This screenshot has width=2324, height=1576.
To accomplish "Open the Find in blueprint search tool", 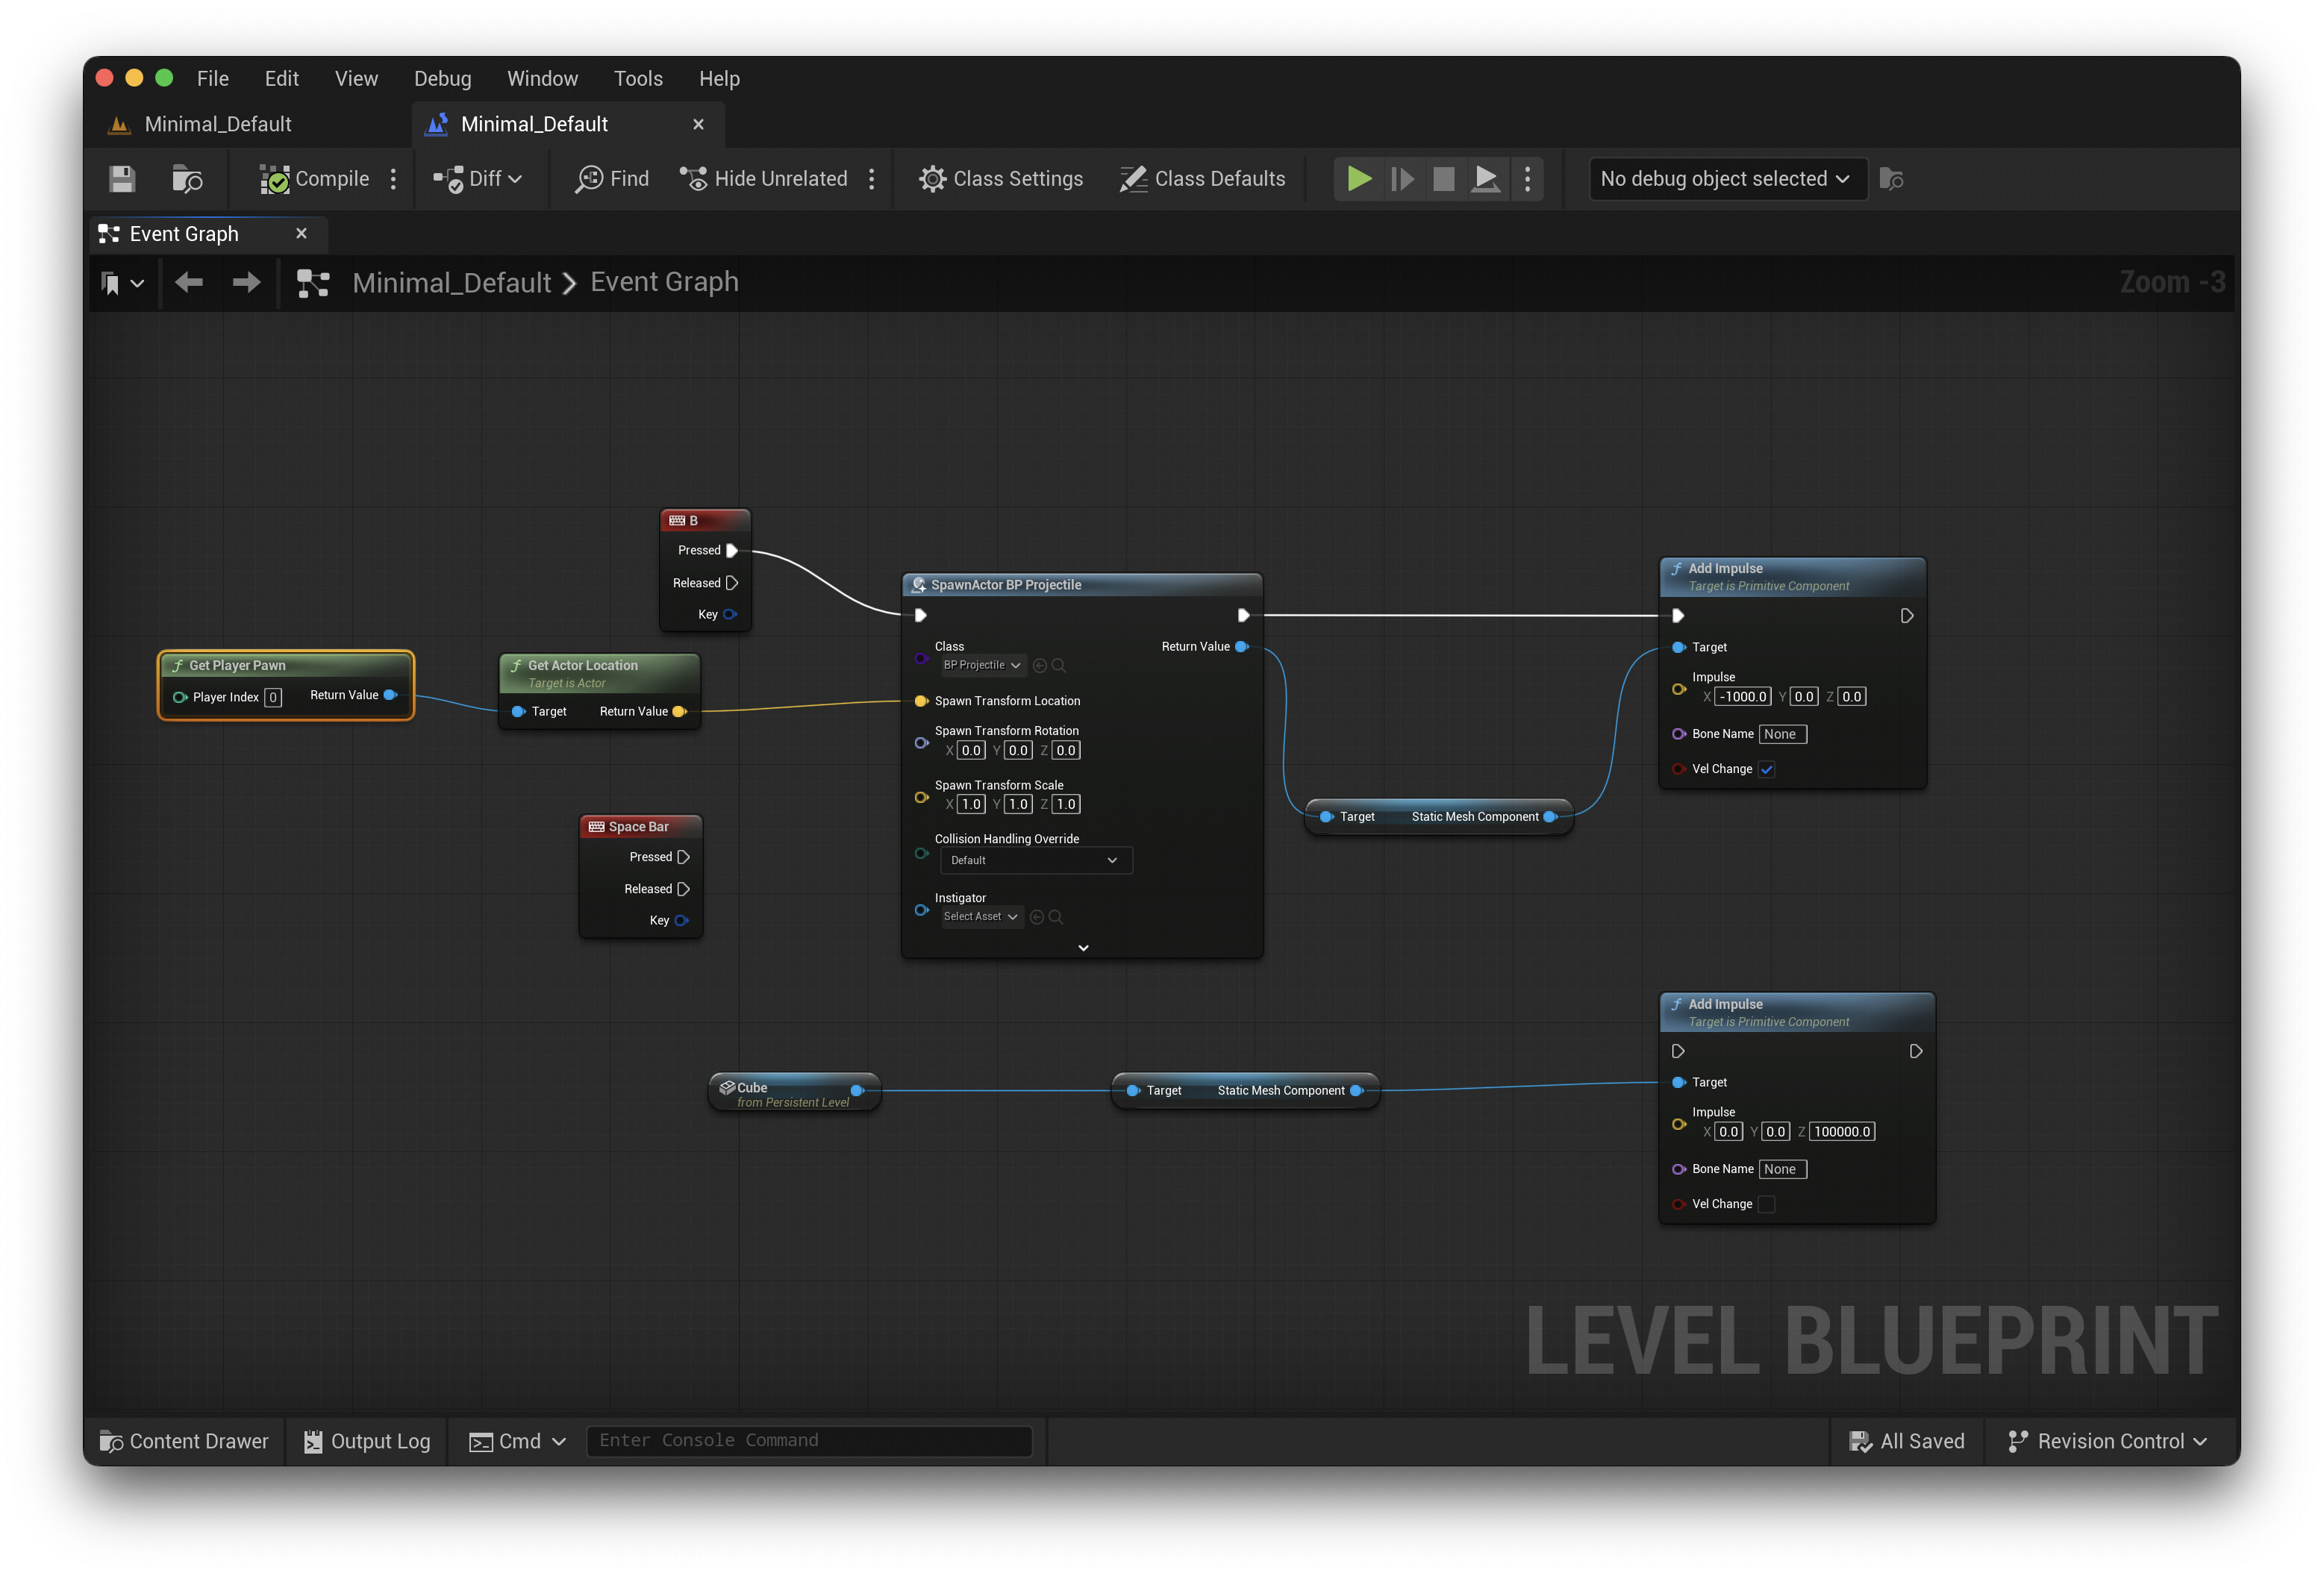I will tap(612, 179).
